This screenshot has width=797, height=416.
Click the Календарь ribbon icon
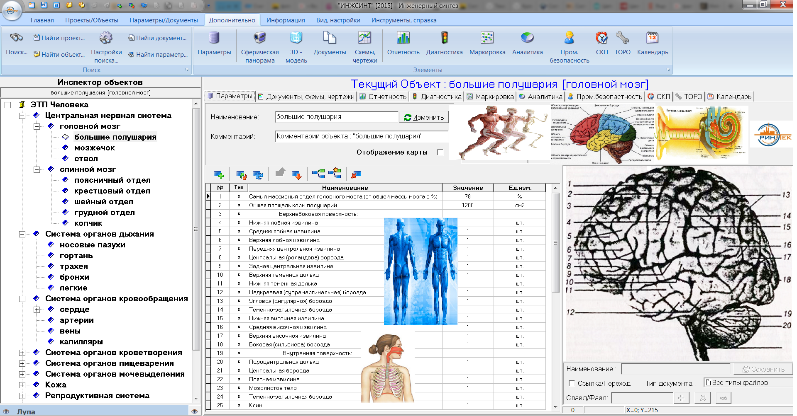[652, 39]
